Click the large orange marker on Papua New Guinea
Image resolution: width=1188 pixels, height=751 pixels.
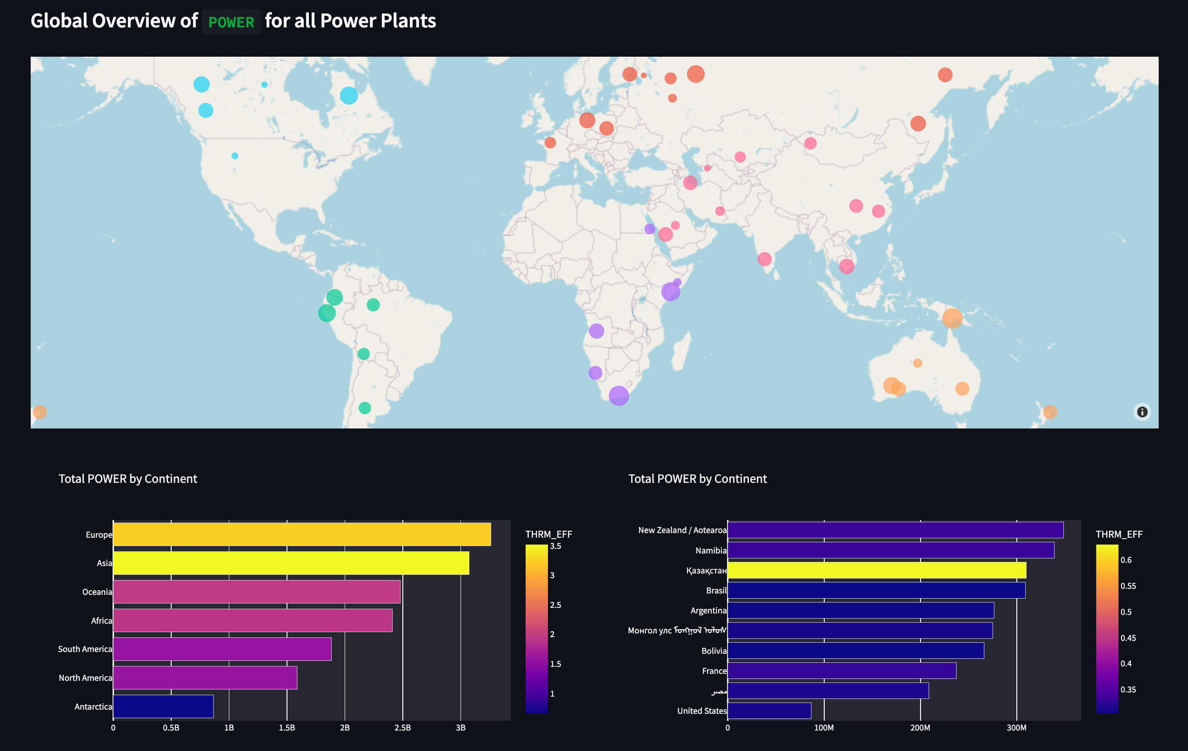[x=952, y=318]
